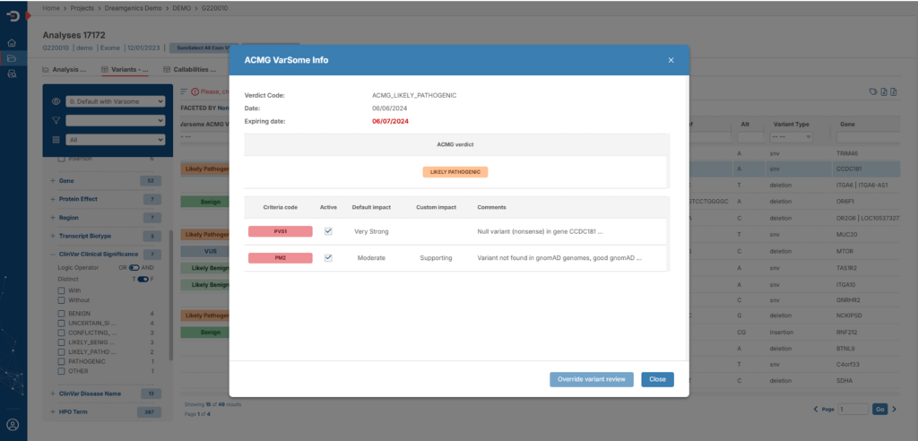
Task: Open the empty filter dropdown
Action: (x=116, y=120)
